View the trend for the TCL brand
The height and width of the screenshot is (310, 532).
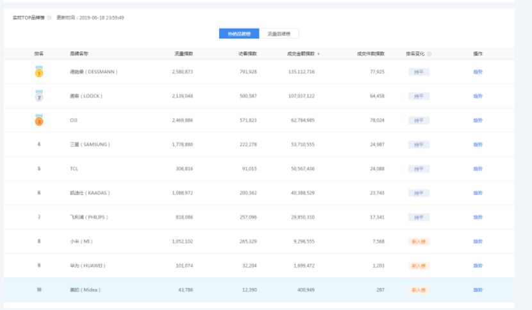coord(478,169)
